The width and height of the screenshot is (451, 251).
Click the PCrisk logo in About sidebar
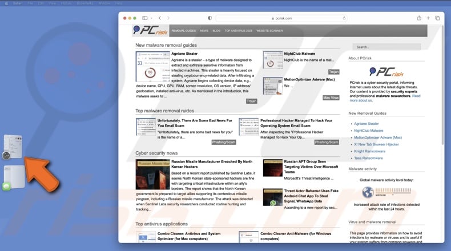[x=386, y=71]
